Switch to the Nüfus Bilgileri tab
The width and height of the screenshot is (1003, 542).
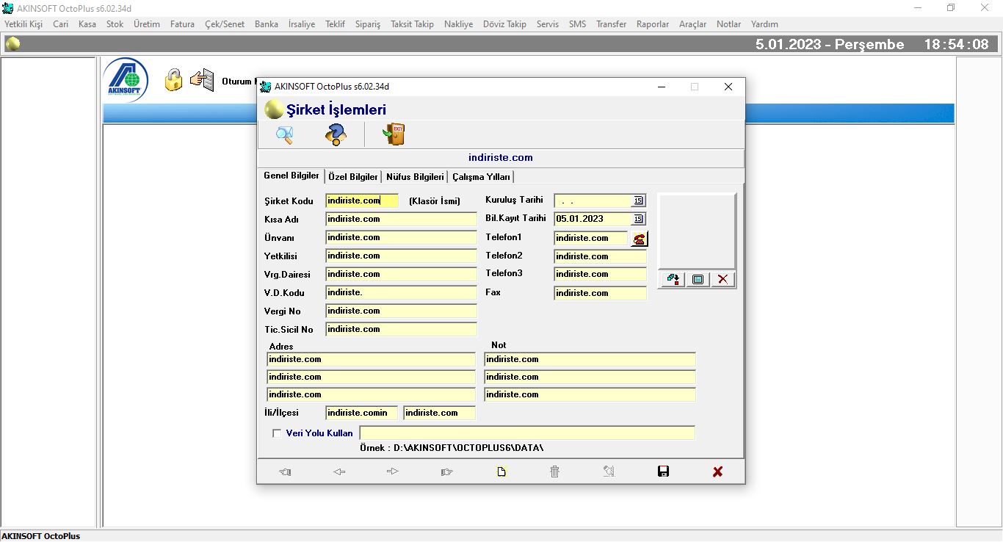click(x=415, y=177)
